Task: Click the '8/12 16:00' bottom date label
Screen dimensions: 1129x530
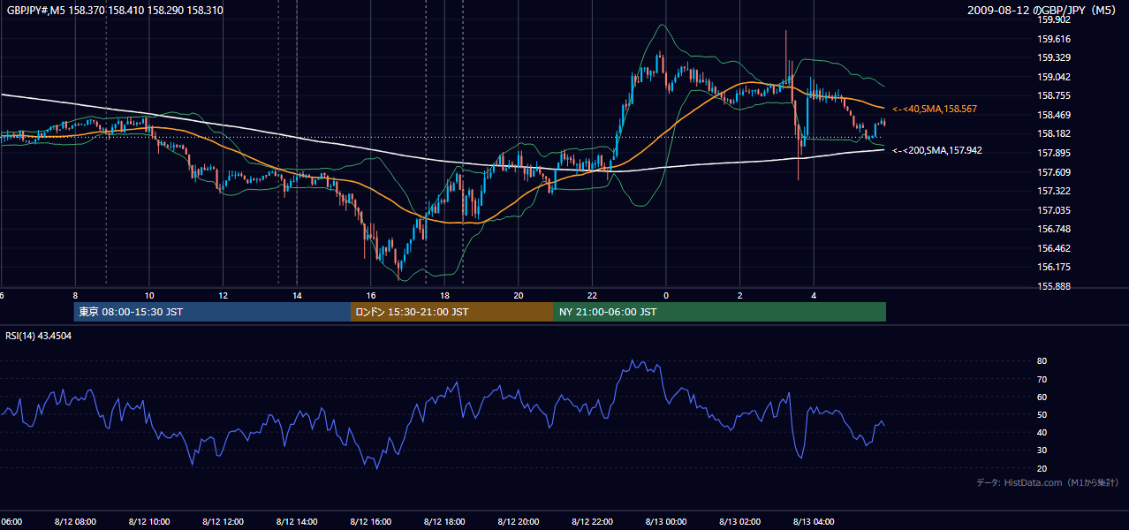Action: click(x=371, y=522)
